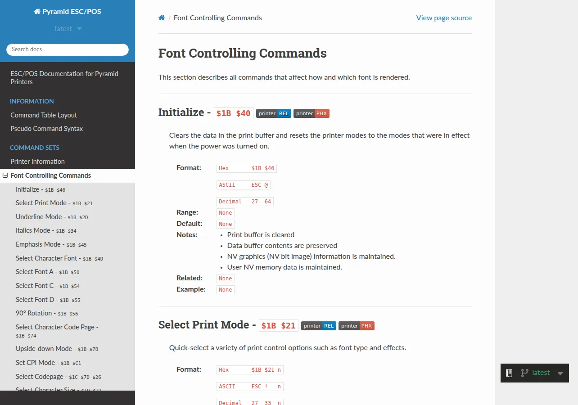
Task: Click the printer REL badge next to Initialize
Action: 274,113
